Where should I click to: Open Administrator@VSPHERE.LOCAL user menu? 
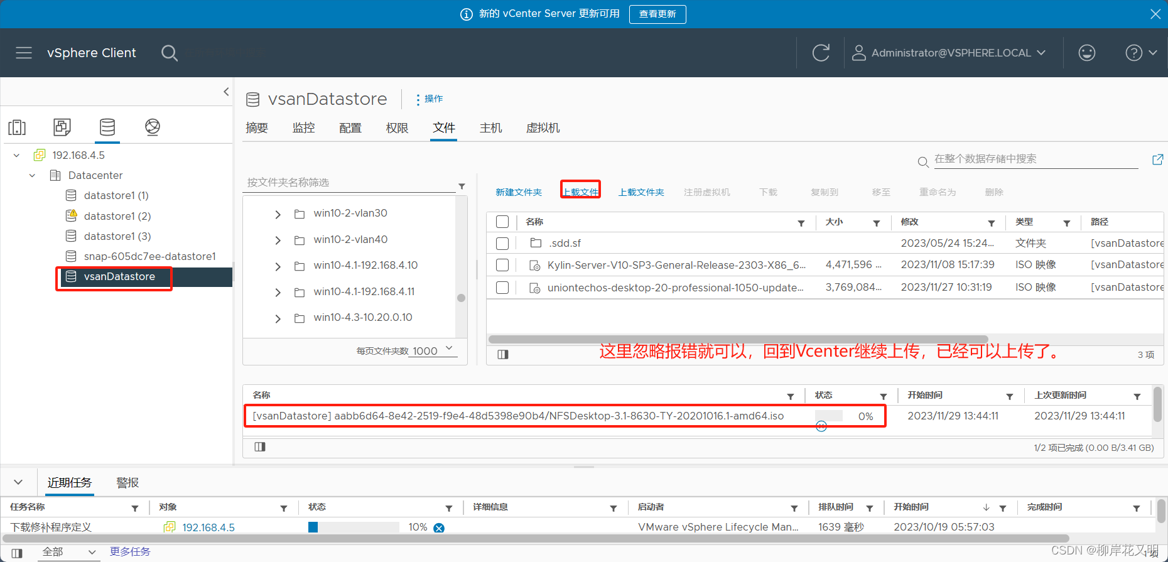[x=948, y=53]
